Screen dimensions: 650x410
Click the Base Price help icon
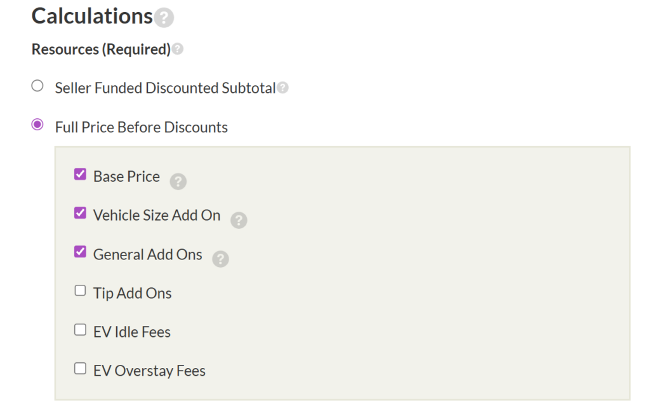tap(178, 182)
